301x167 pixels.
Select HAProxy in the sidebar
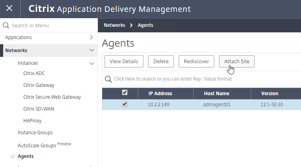tap(32, 121)
